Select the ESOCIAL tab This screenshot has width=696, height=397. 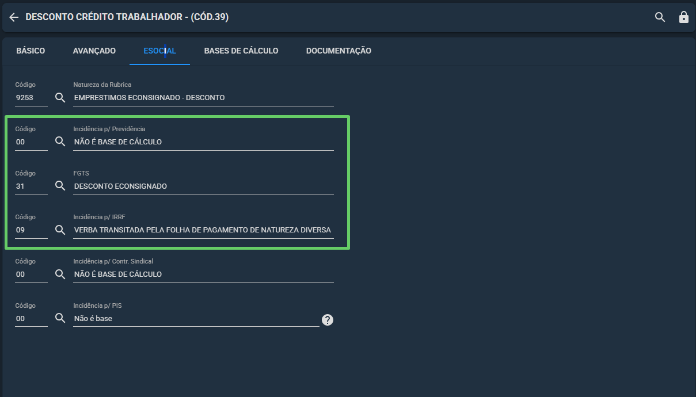pos(160,51)
